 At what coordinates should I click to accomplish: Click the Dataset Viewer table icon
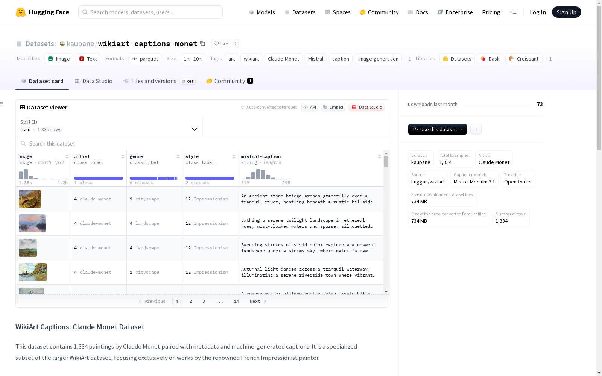(23, 107)
